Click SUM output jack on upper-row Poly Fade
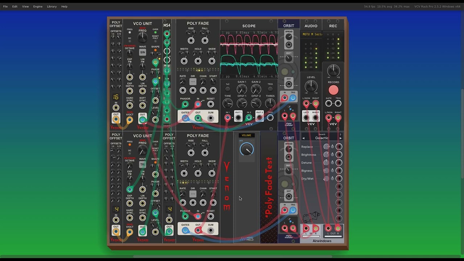Viewport: 464px width, 261px height. pyautogui.click(x=211, y=118)
